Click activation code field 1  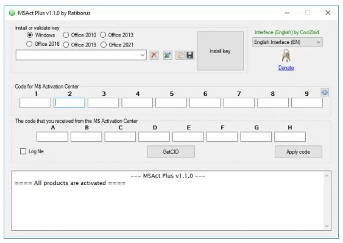35,103
